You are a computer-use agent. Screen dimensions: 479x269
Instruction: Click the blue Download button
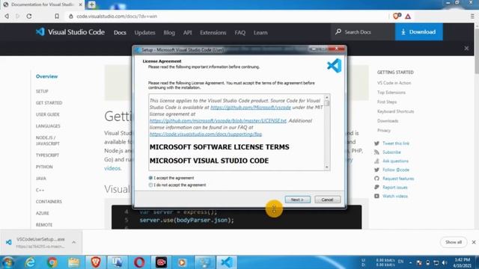418,31
